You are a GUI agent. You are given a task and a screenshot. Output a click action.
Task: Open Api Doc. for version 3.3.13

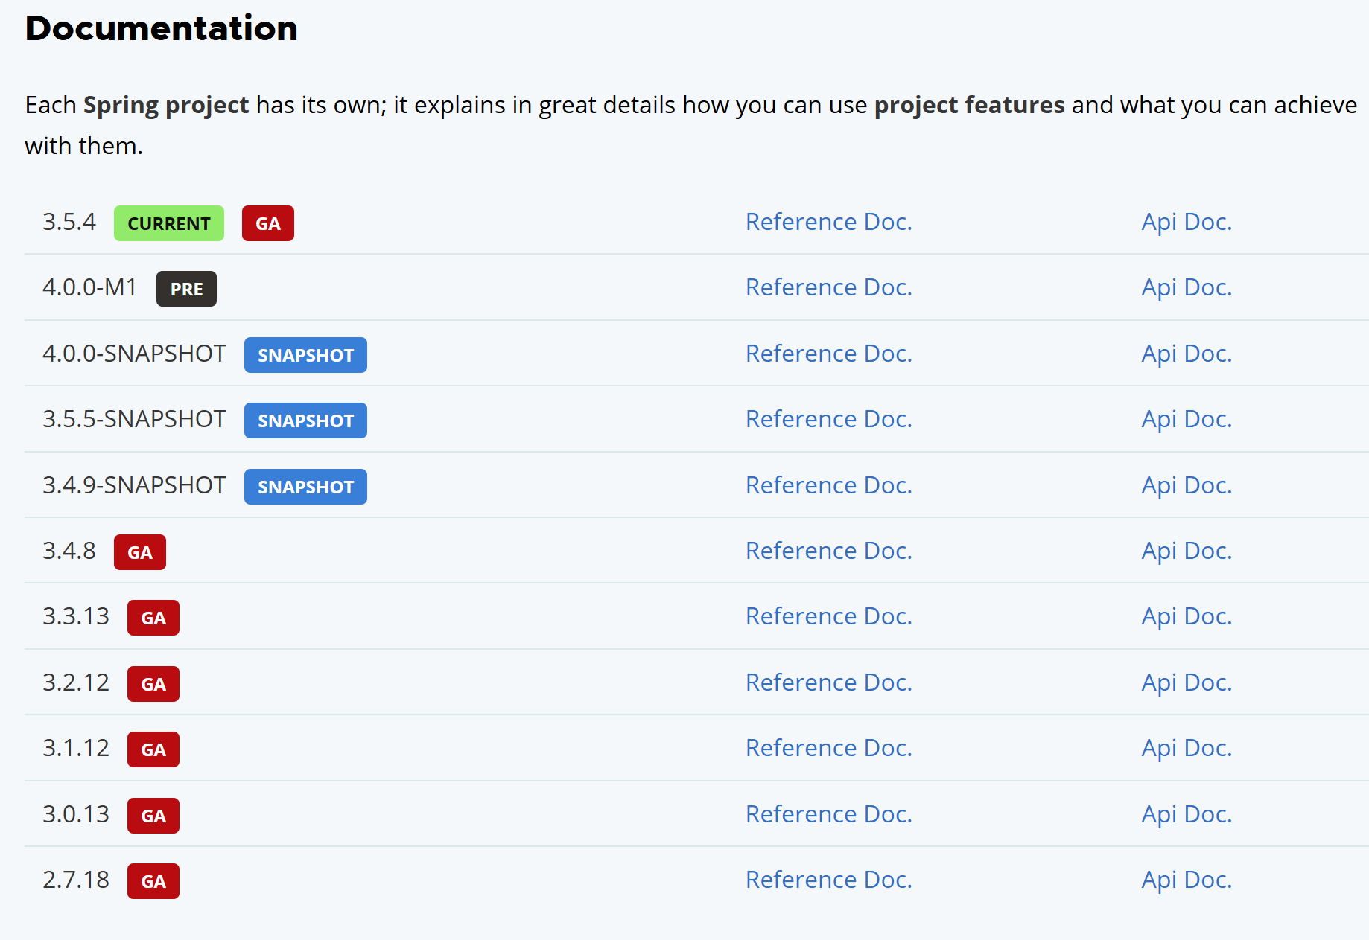tap(1187, 616)
